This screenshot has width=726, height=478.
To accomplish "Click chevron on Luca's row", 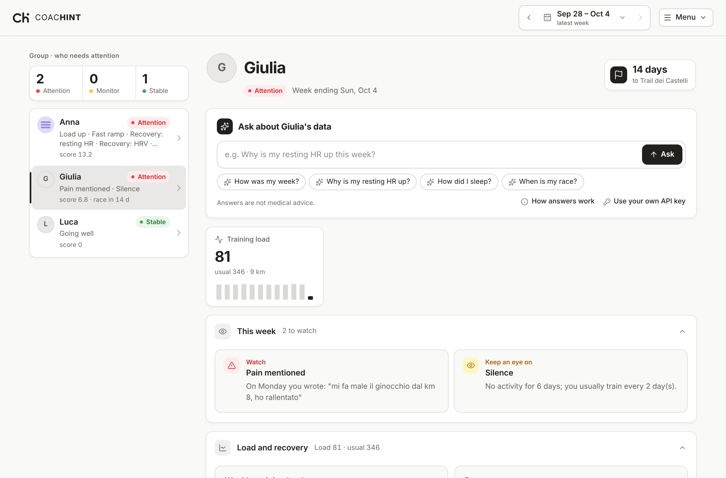I will tap(179, 233).
